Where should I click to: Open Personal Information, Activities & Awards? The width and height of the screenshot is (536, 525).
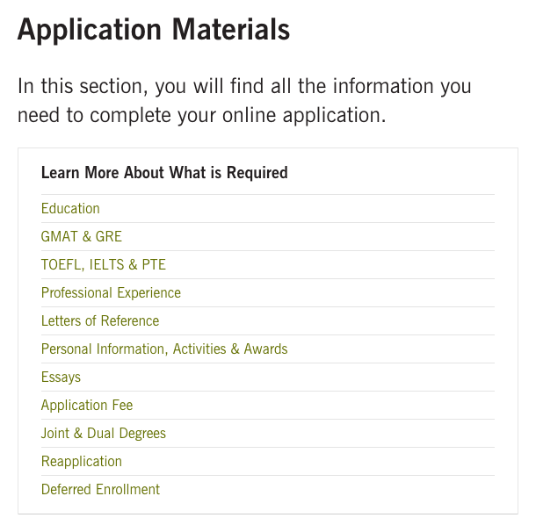(164, 349)
